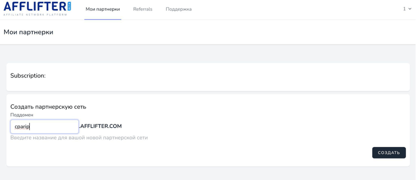Image resolution: width=416 pixels, height=180 pixels.
Task: Click the hint text under the subdomain field
Action: click(79, 138)
